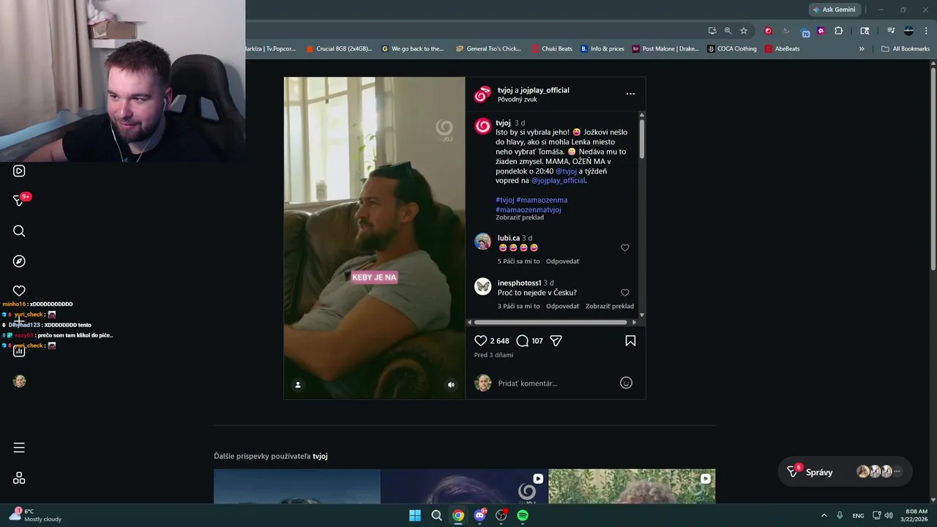Open the Post Malone | Drake bookmark

(x=665, y=49)
